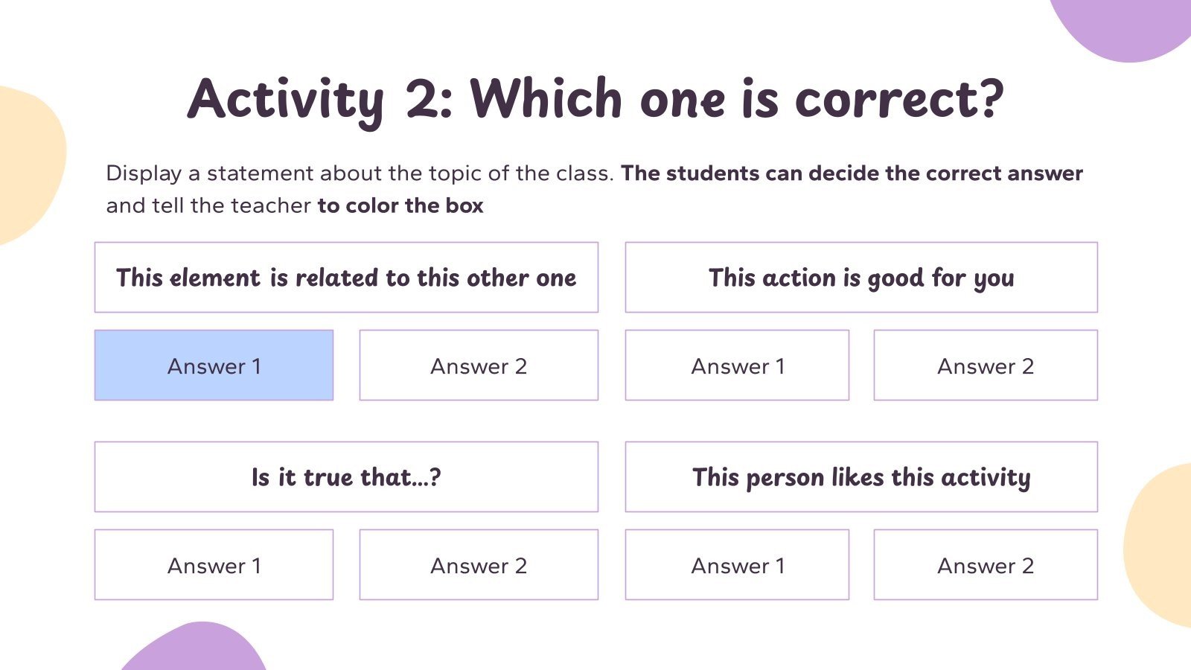This screenshot has height=670, width=1191.
Task: Click the highlighted blue Answer 1 box
Action: 214,366
